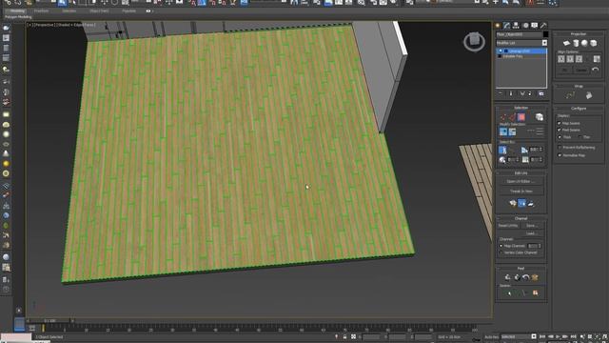Click Edit Seams icon

(510, 293)
